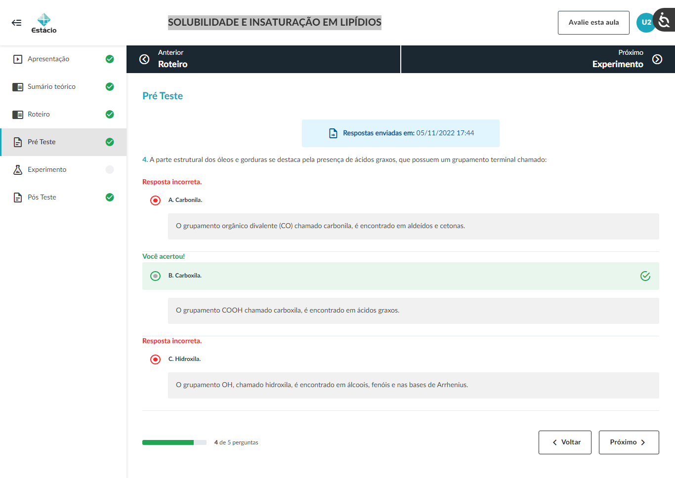Click the Experimento flask icon in sidebar
The width and height of the screenshot is (675, 478).
(x=18, y=170)
